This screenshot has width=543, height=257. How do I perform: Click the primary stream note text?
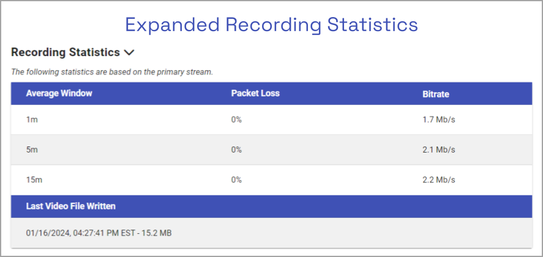click(x=112, y=71)
